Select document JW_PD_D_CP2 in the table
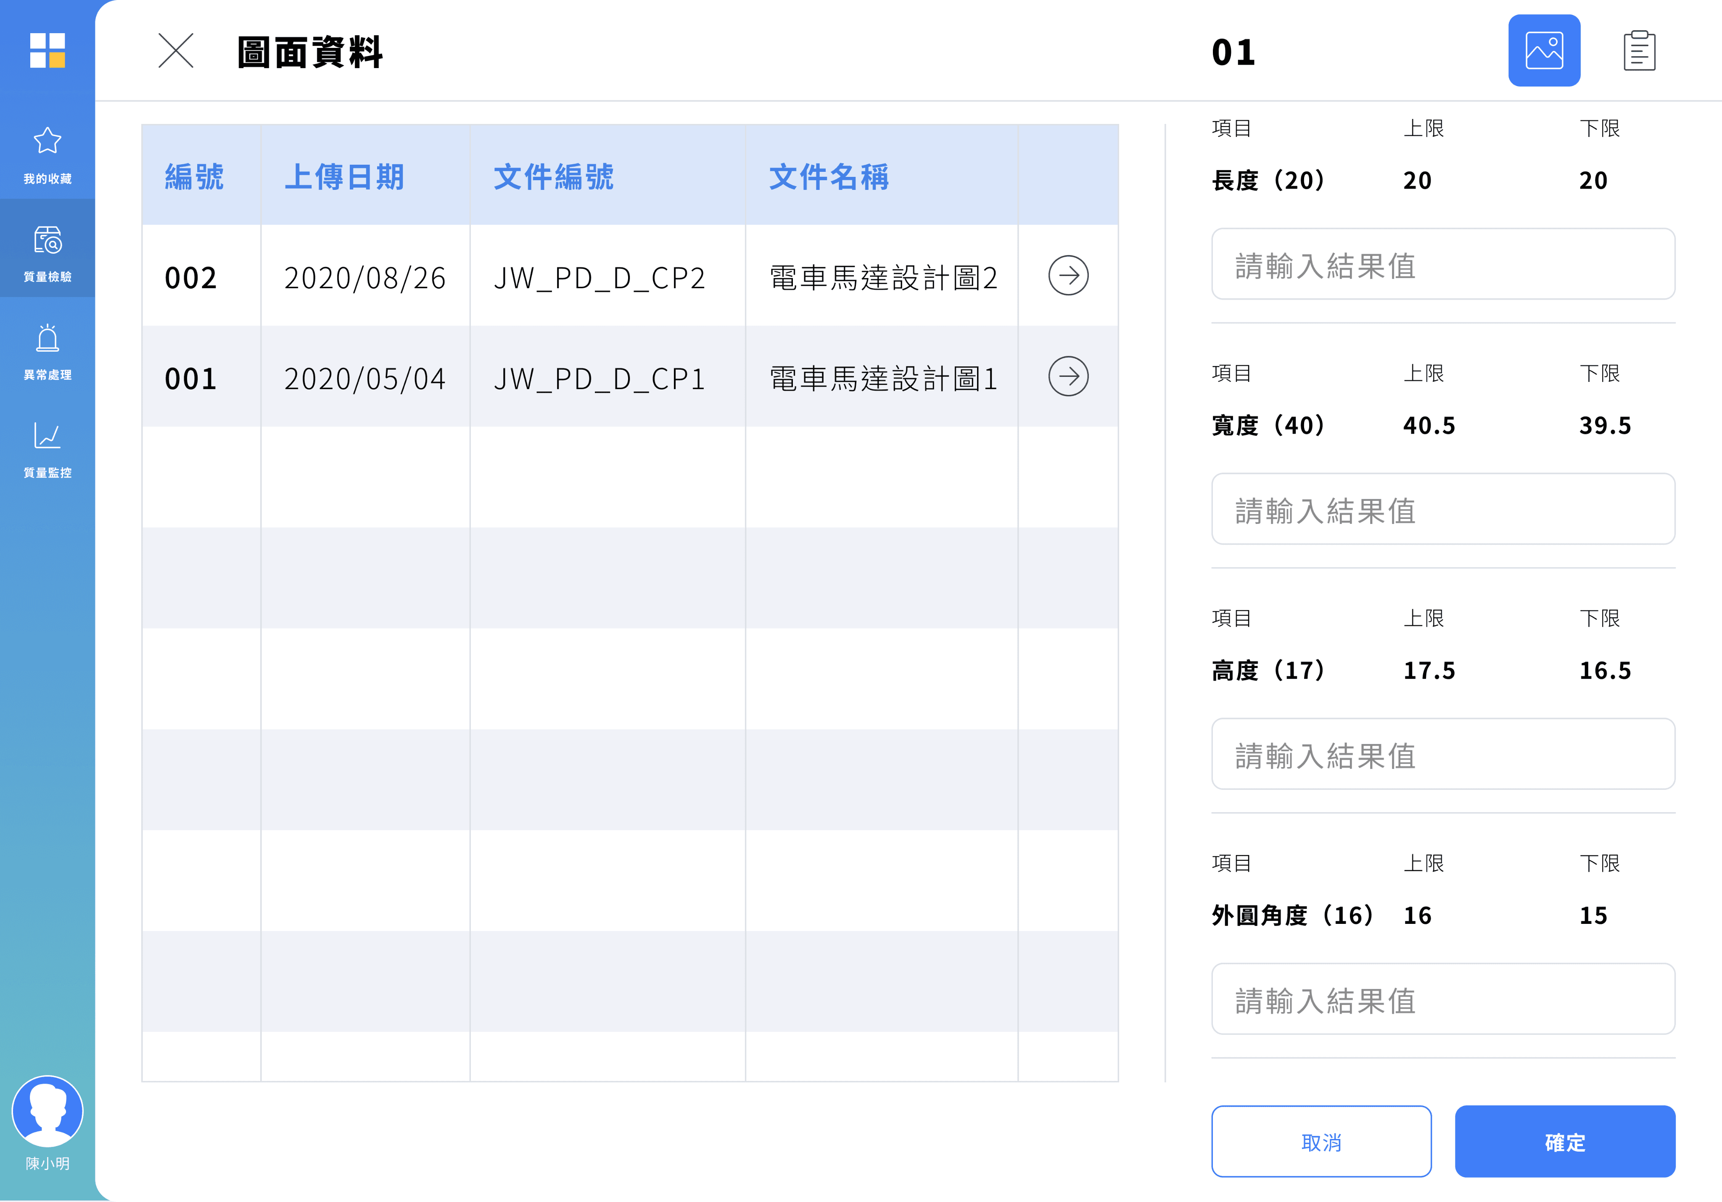This screenshot has height=1202, width=1722. point(599,278)
